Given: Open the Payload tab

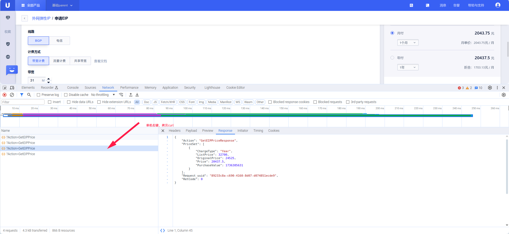Looking at the screenshot, I should pyautogui.click(x=191, y=131).
